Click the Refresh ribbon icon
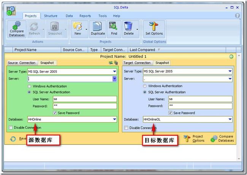The width and height of the screenshot is (247, 175). 34,29
